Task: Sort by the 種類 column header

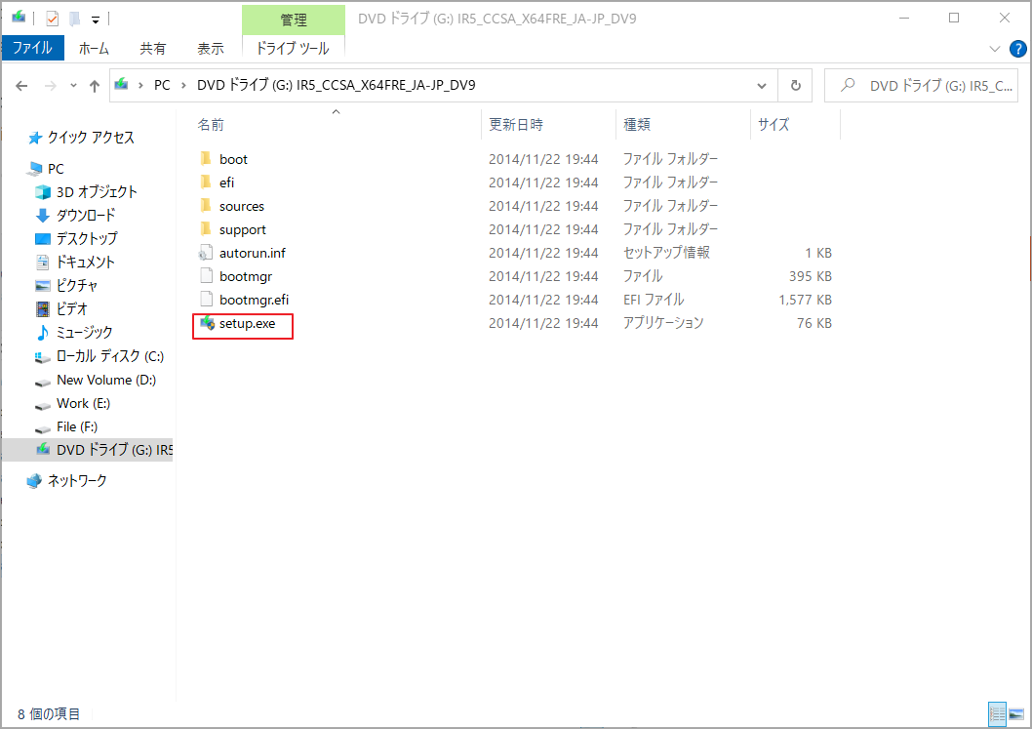Action: tap(683, 125)
